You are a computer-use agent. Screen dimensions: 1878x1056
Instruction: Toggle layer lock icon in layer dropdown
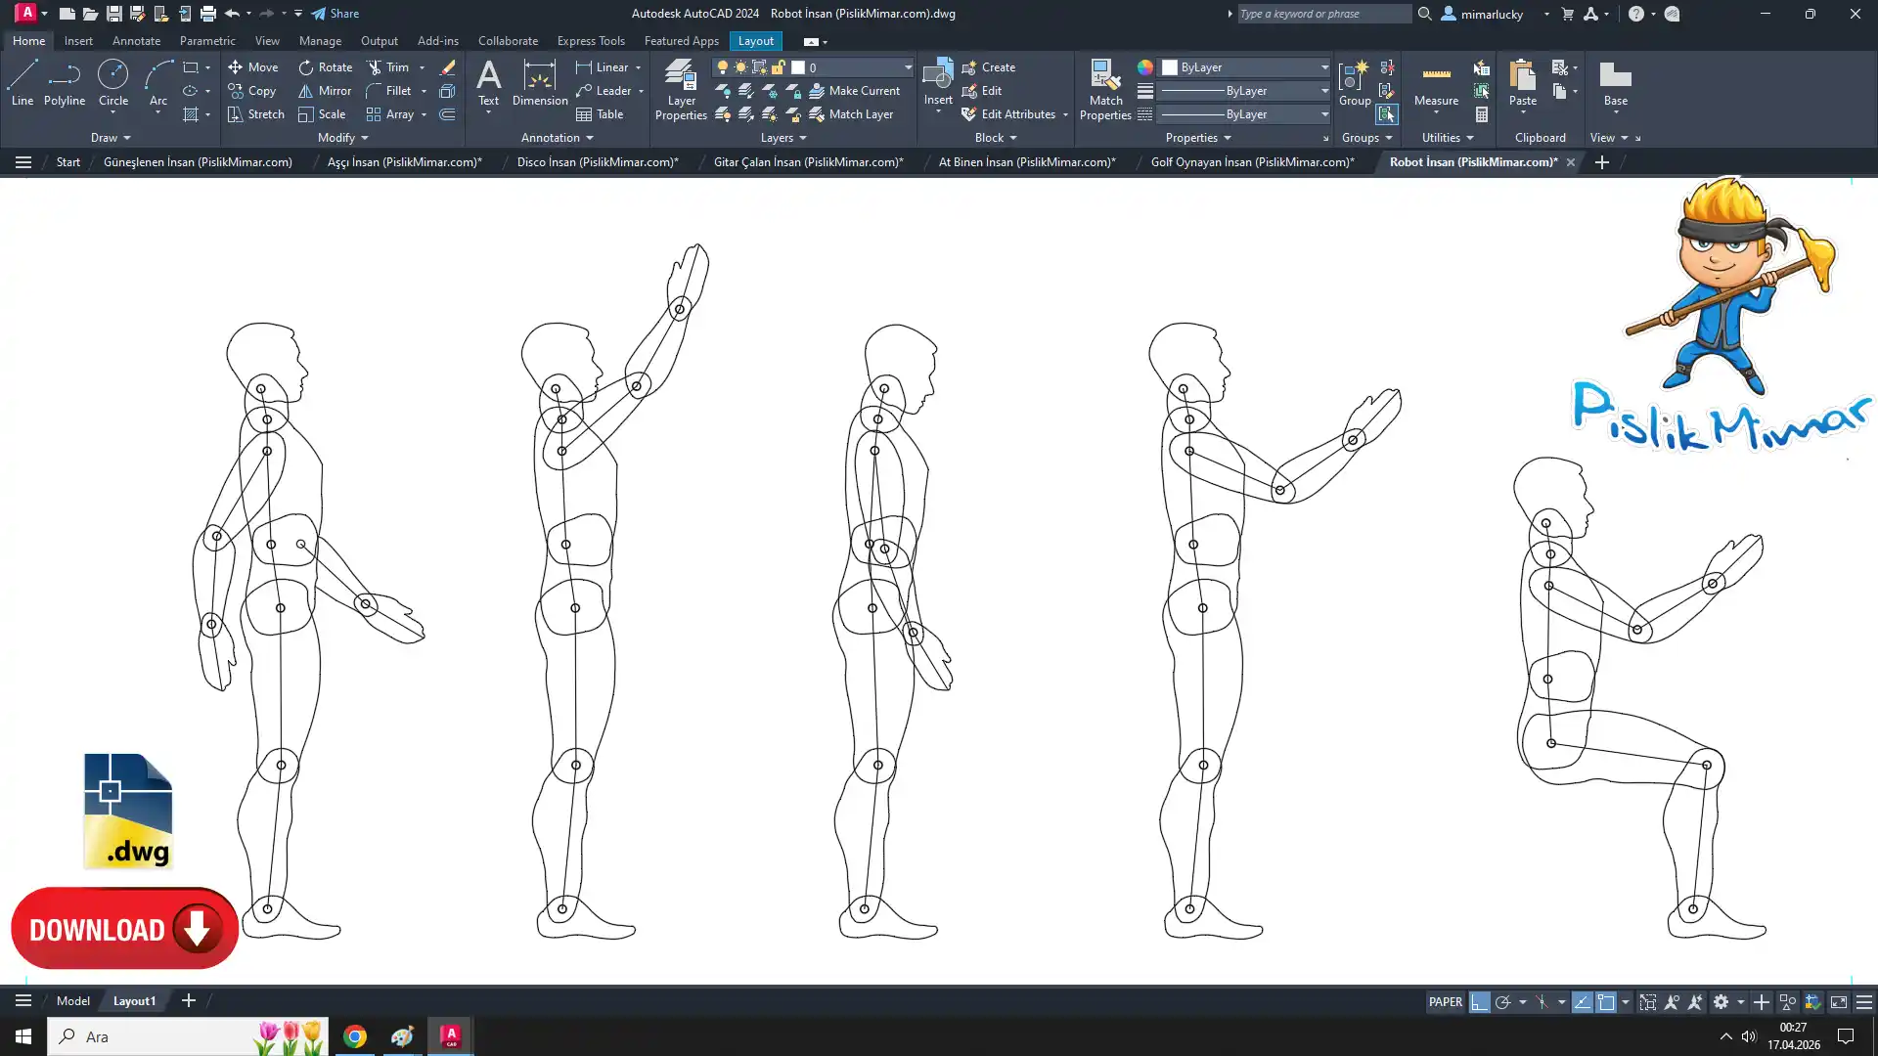coord(779,67)
